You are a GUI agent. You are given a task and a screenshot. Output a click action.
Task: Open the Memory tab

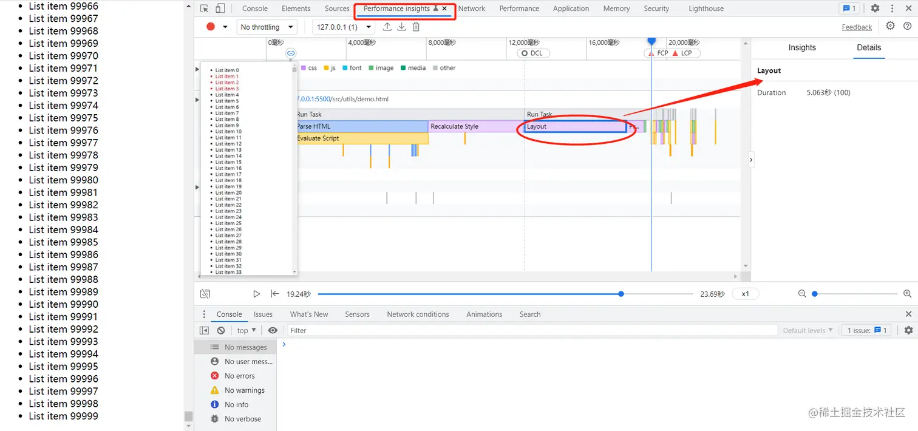tap(616, 8)
